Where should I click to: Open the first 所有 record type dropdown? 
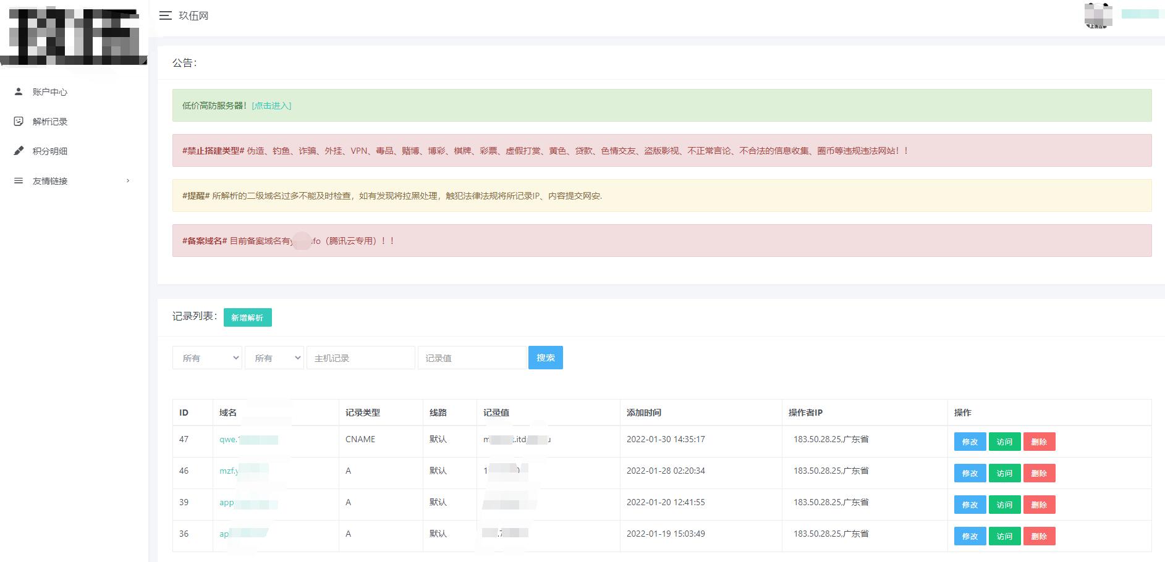tap(207, 358)
